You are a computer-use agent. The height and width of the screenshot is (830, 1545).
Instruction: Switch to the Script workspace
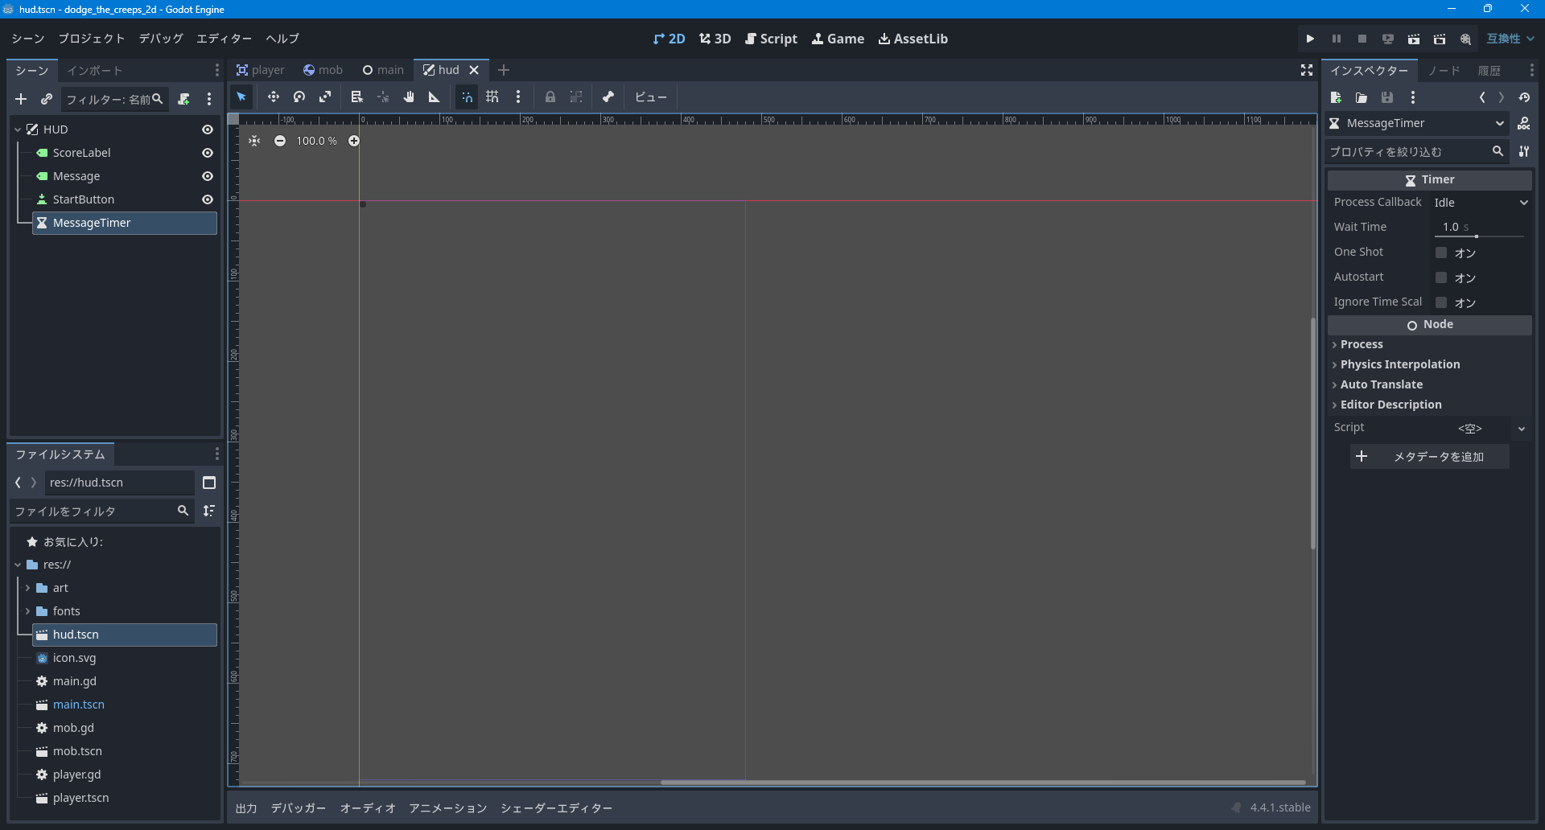pos(771,39)
